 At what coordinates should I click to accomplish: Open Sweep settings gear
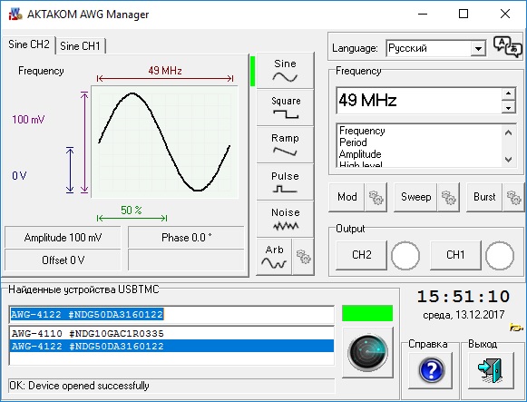448,197
